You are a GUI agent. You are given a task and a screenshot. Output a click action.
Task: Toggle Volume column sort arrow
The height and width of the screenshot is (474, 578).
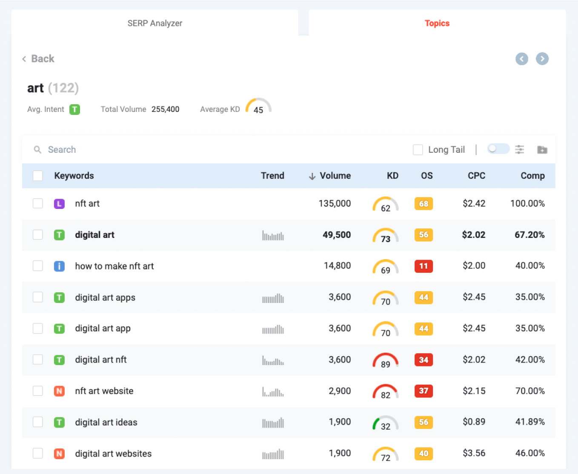pyautogui.click(x=312, y=176)
